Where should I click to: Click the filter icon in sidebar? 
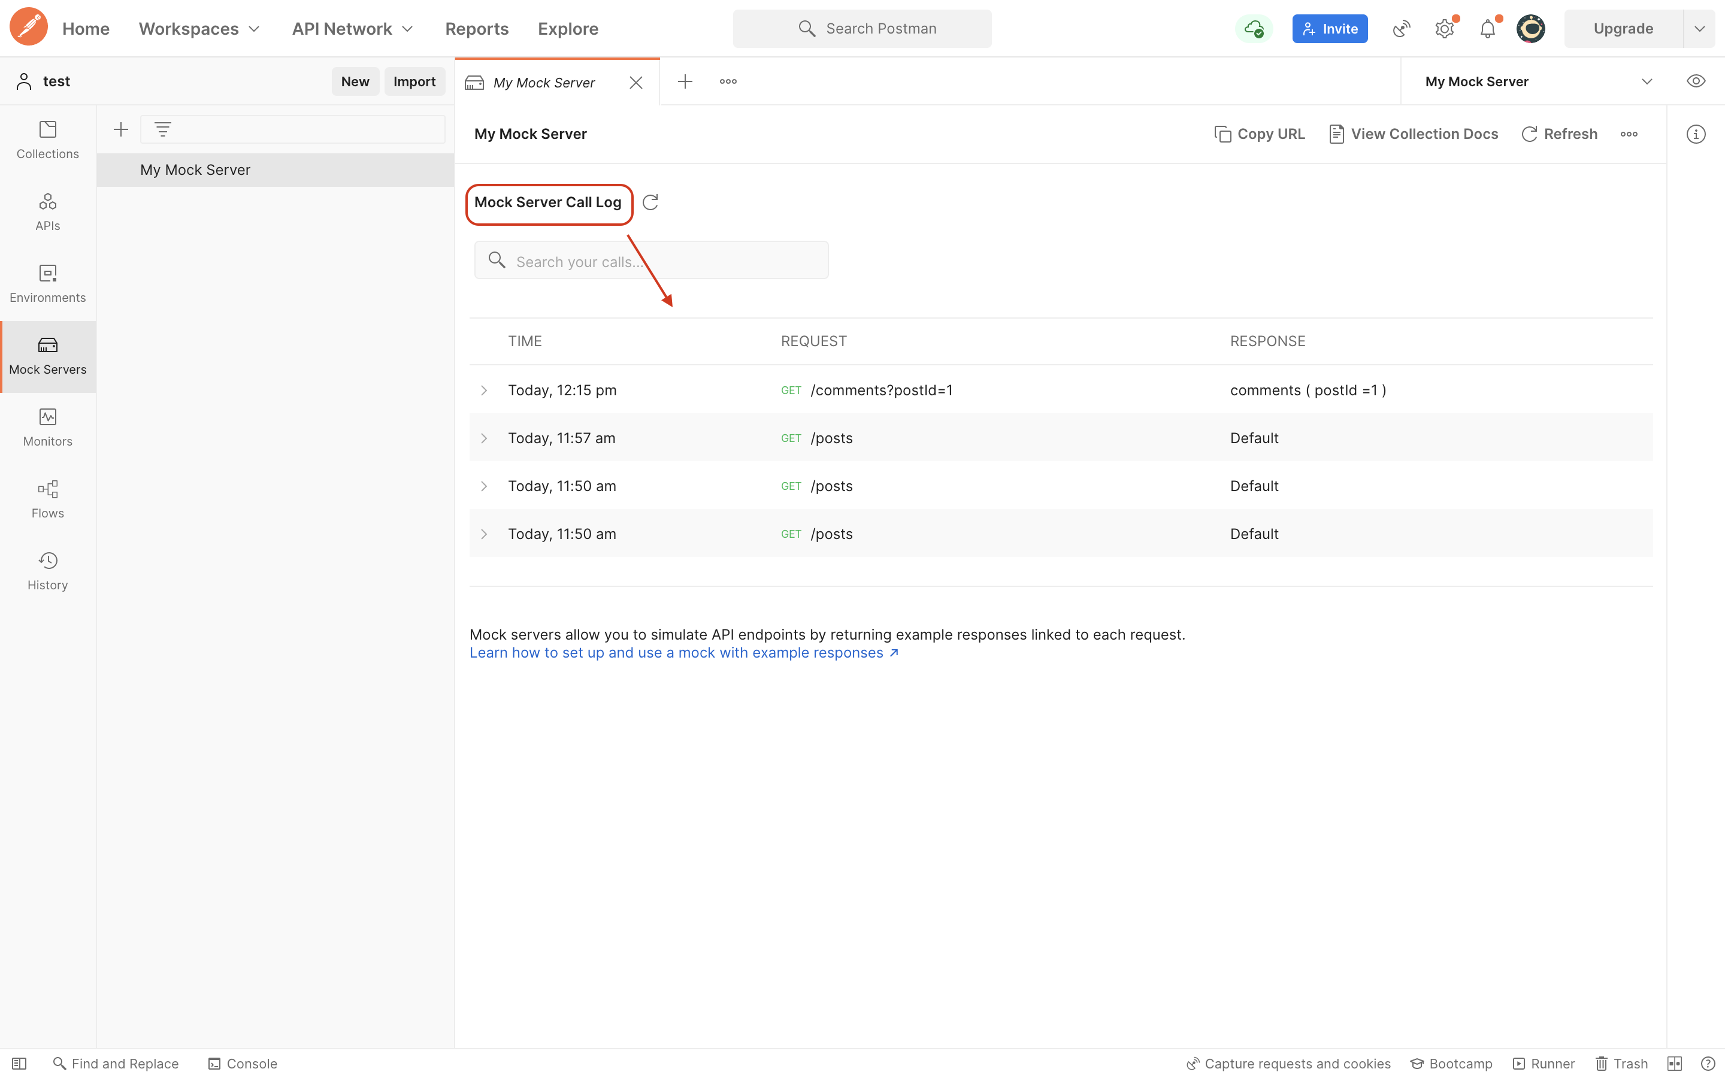[162, 129]
